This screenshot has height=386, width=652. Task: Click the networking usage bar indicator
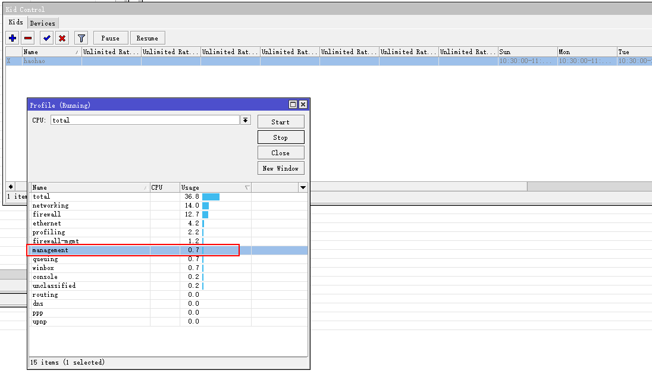tap(205, 205)
